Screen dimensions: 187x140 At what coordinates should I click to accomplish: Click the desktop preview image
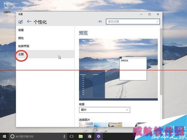[x=118, y=70]
